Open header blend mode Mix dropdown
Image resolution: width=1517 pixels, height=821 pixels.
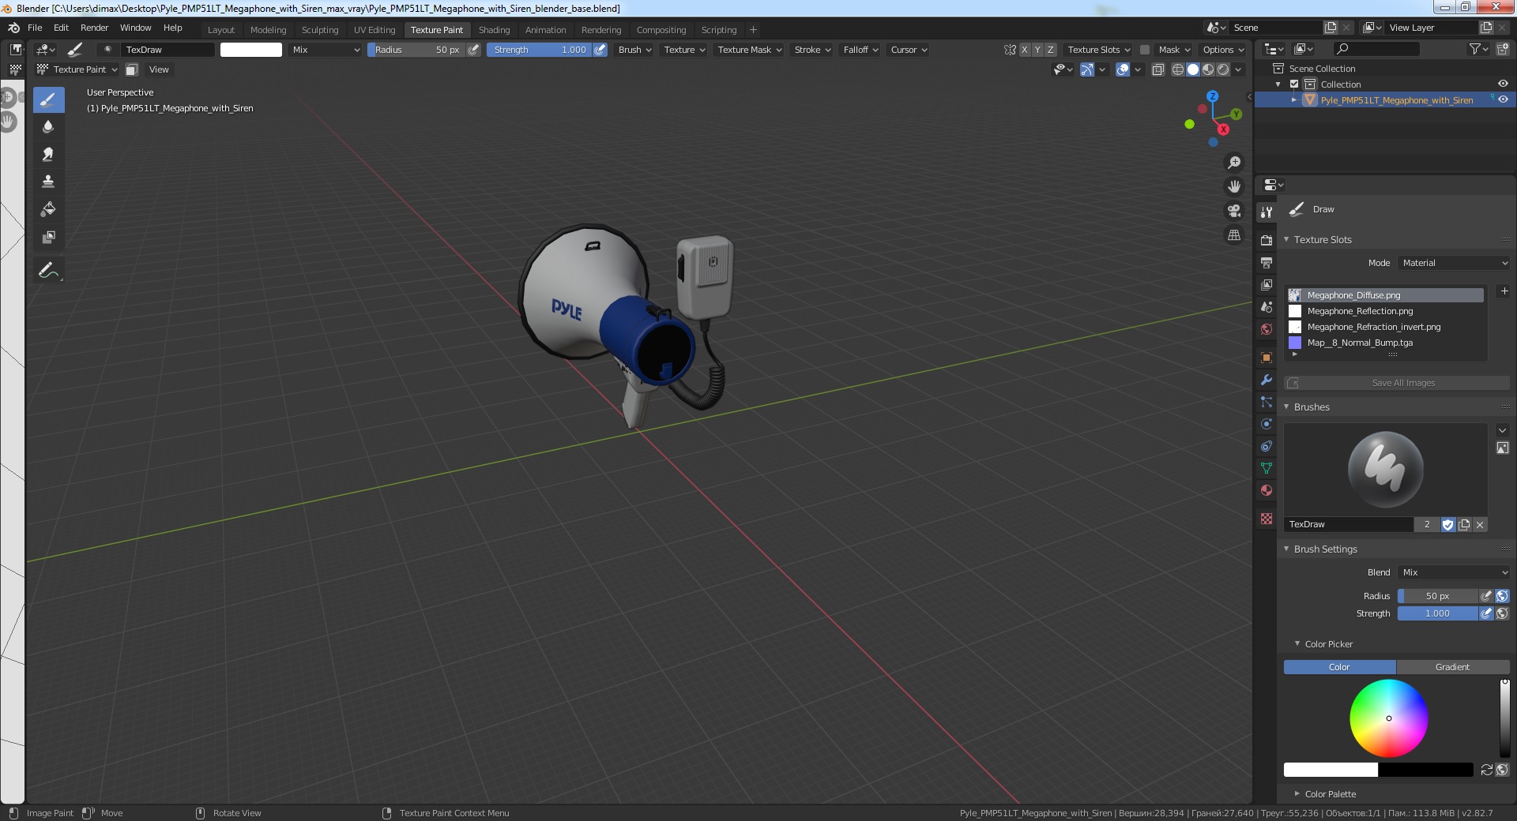pos(325,50)
